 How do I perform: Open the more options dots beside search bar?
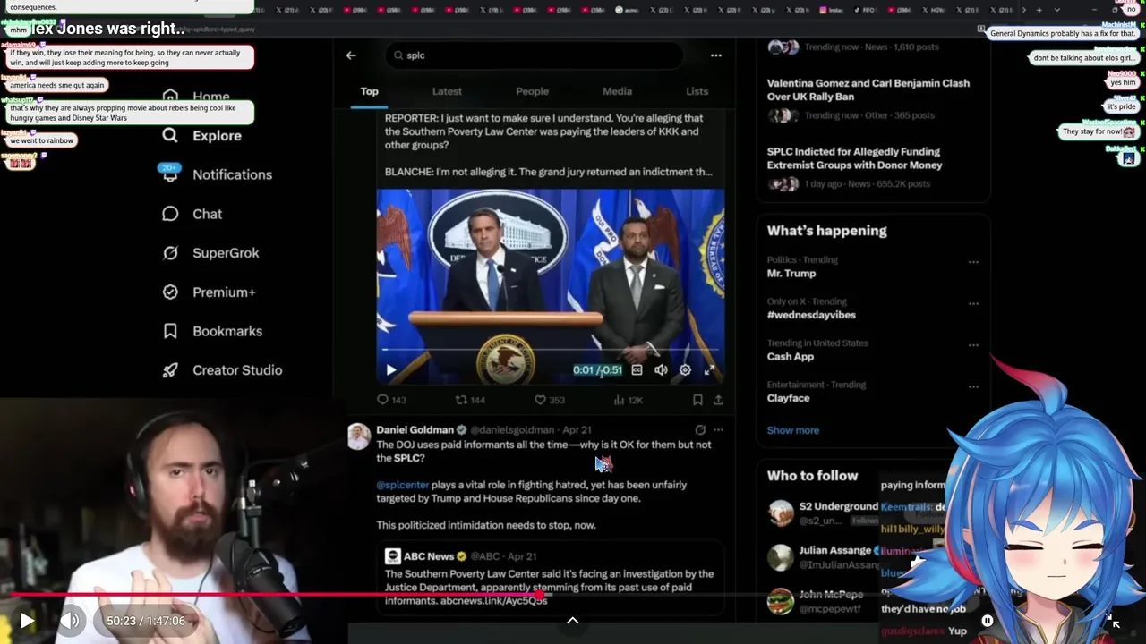point(715,55)
